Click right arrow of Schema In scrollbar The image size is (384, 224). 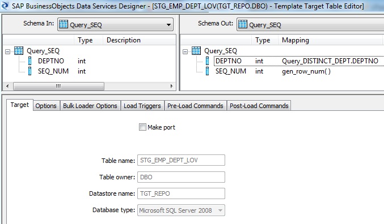171,86
